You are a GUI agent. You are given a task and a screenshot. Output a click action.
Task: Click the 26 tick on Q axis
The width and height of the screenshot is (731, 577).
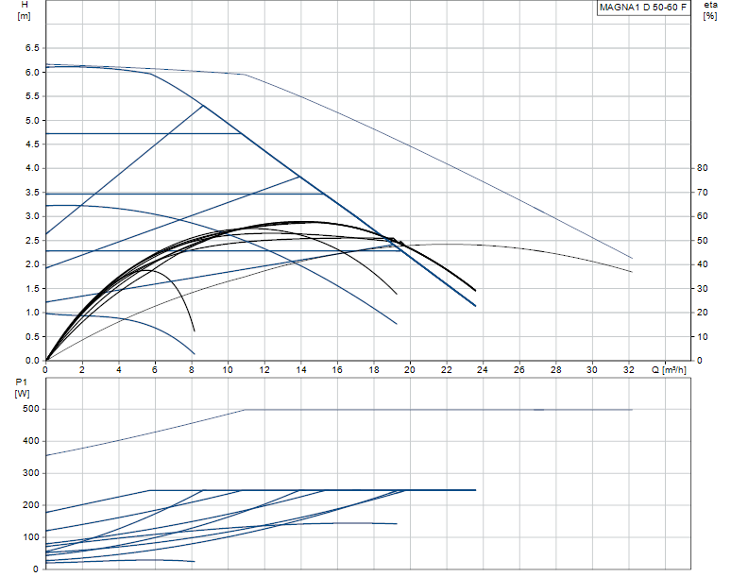(518, 369)
